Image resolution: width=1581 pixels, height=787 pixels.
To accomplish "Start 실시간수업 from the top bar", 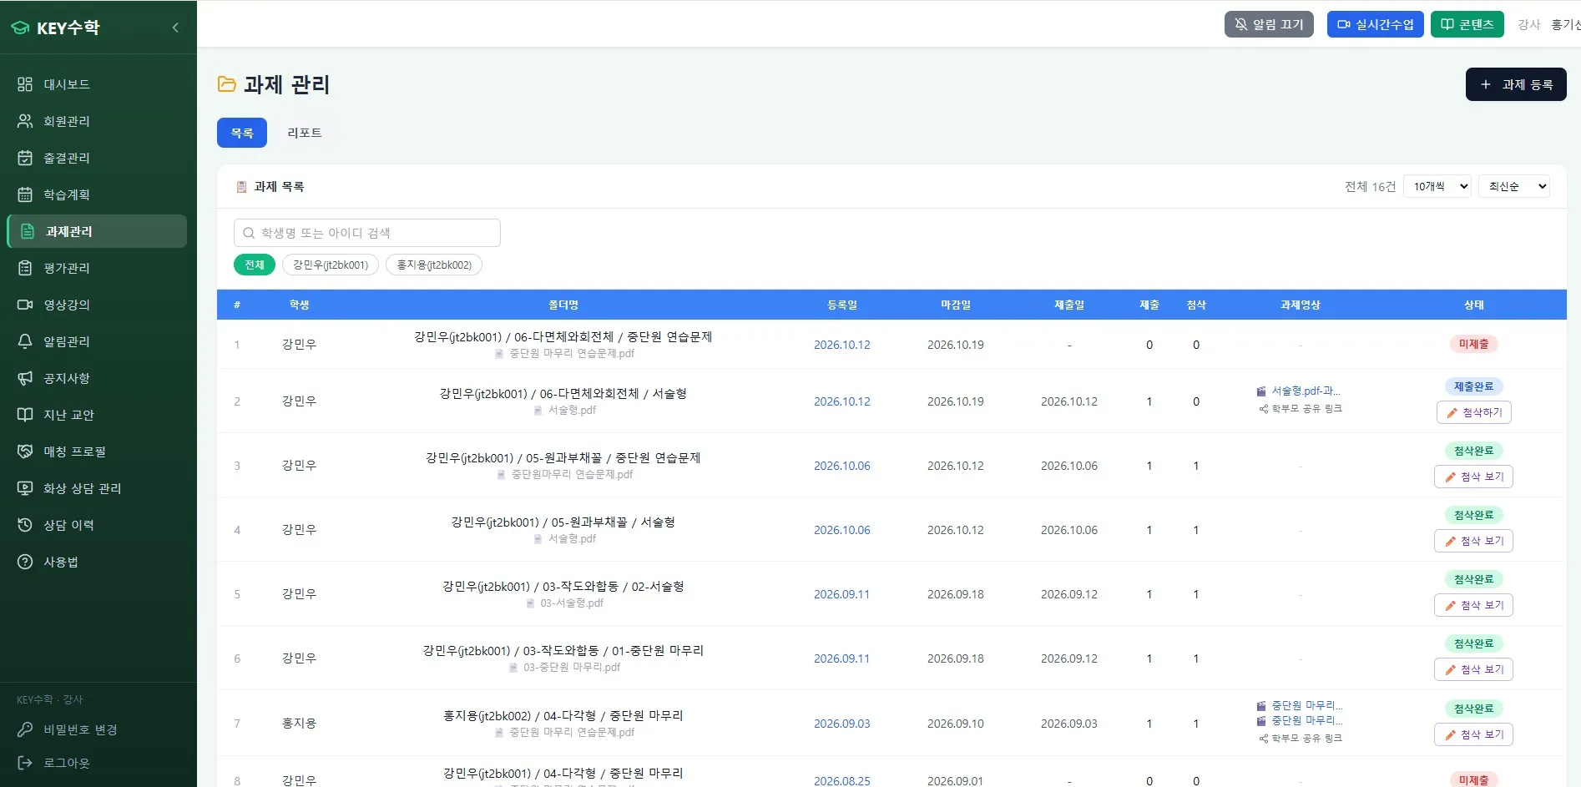I will click(x=1375, y=24).
